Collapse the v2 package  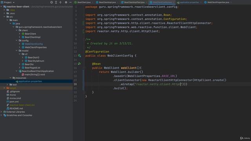tap(20, 54)
